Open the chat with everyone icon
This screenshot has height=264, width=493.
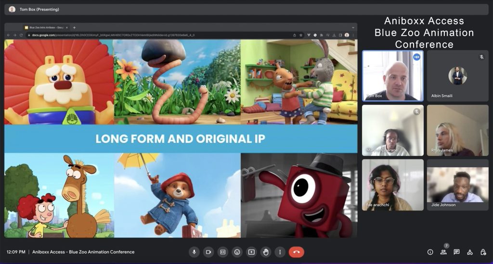click(456, 252)
